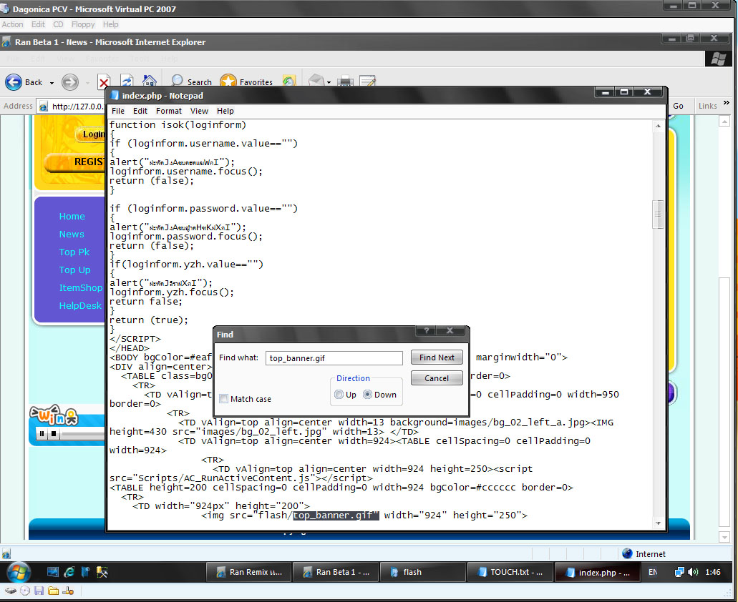Image resolution: width=738 pixels, height=602 pixels.
Task: Focus the Find what text field
Action: [334, 358]
